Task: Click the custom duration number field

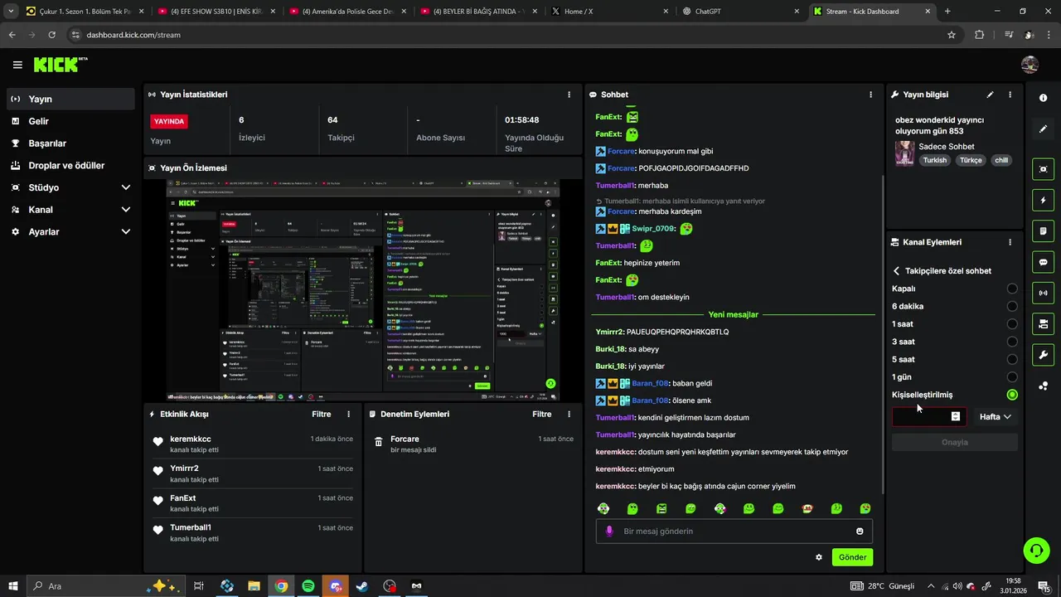Action: point(929,417)
